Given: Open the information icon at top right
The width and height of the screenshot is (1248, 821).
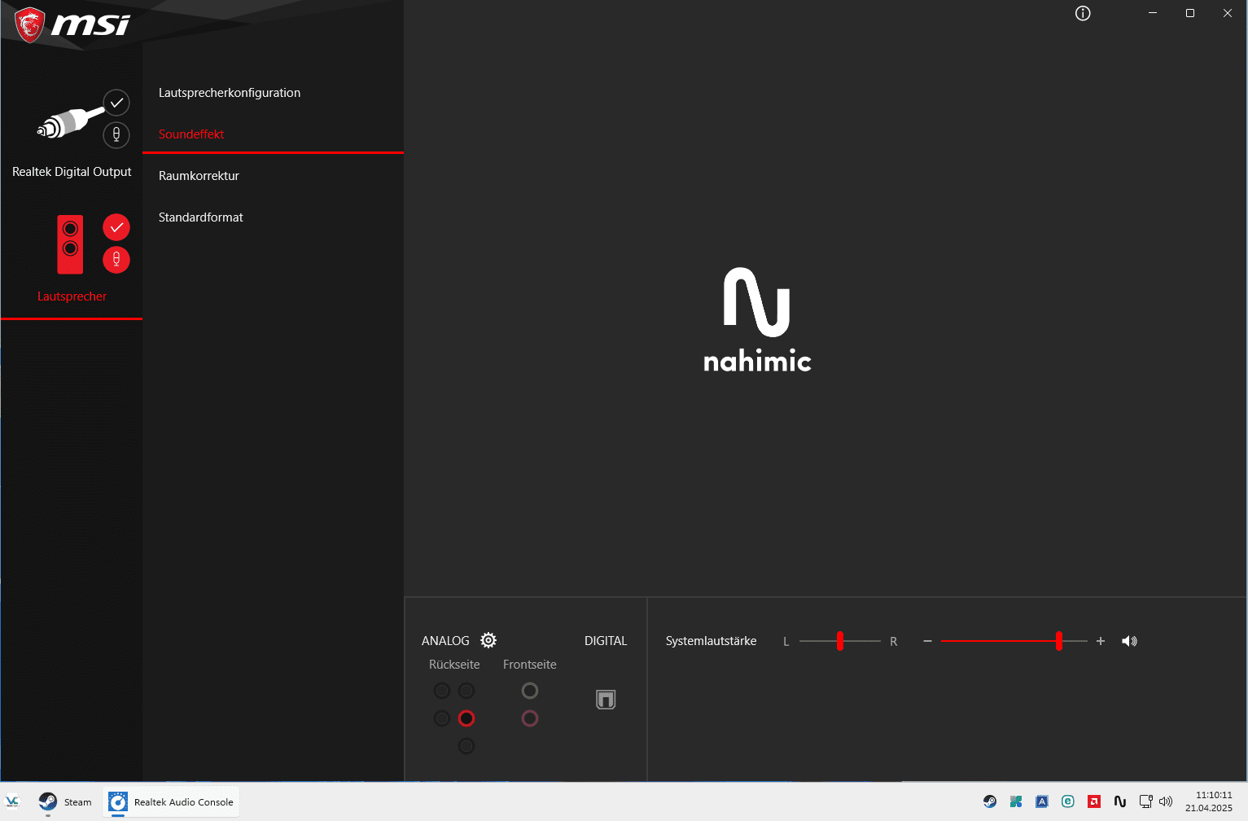Looking at the screenshot, I should point(1083,13).
